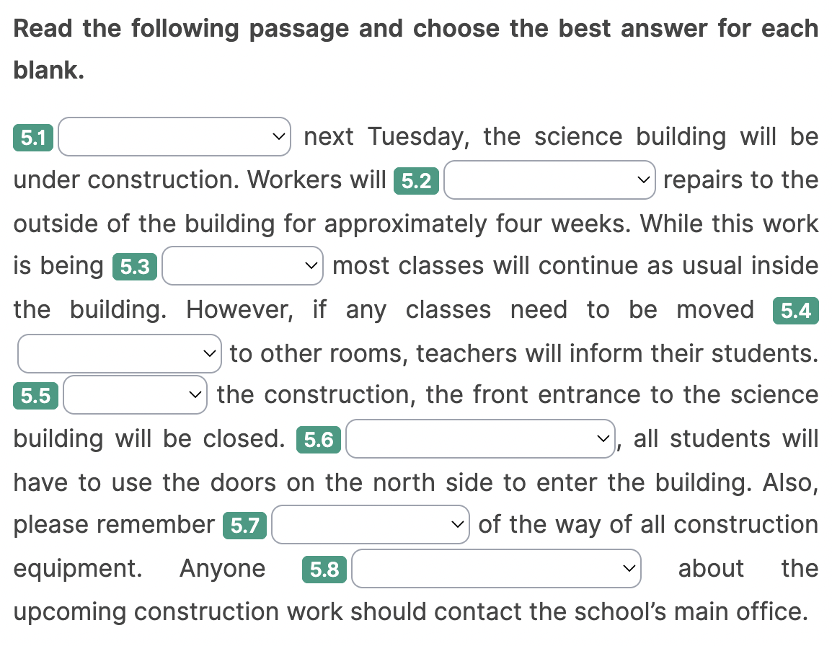
Task: Expand the 5.6 dropdown after 'will be closed.'
Action: point(479,438)
